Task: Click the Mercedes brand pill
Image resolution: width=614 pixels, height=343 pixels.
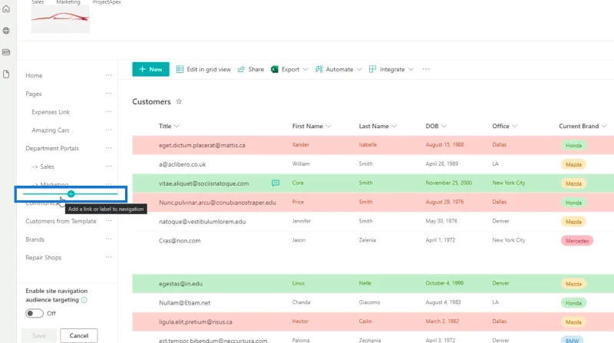Action: click(577, 241)
